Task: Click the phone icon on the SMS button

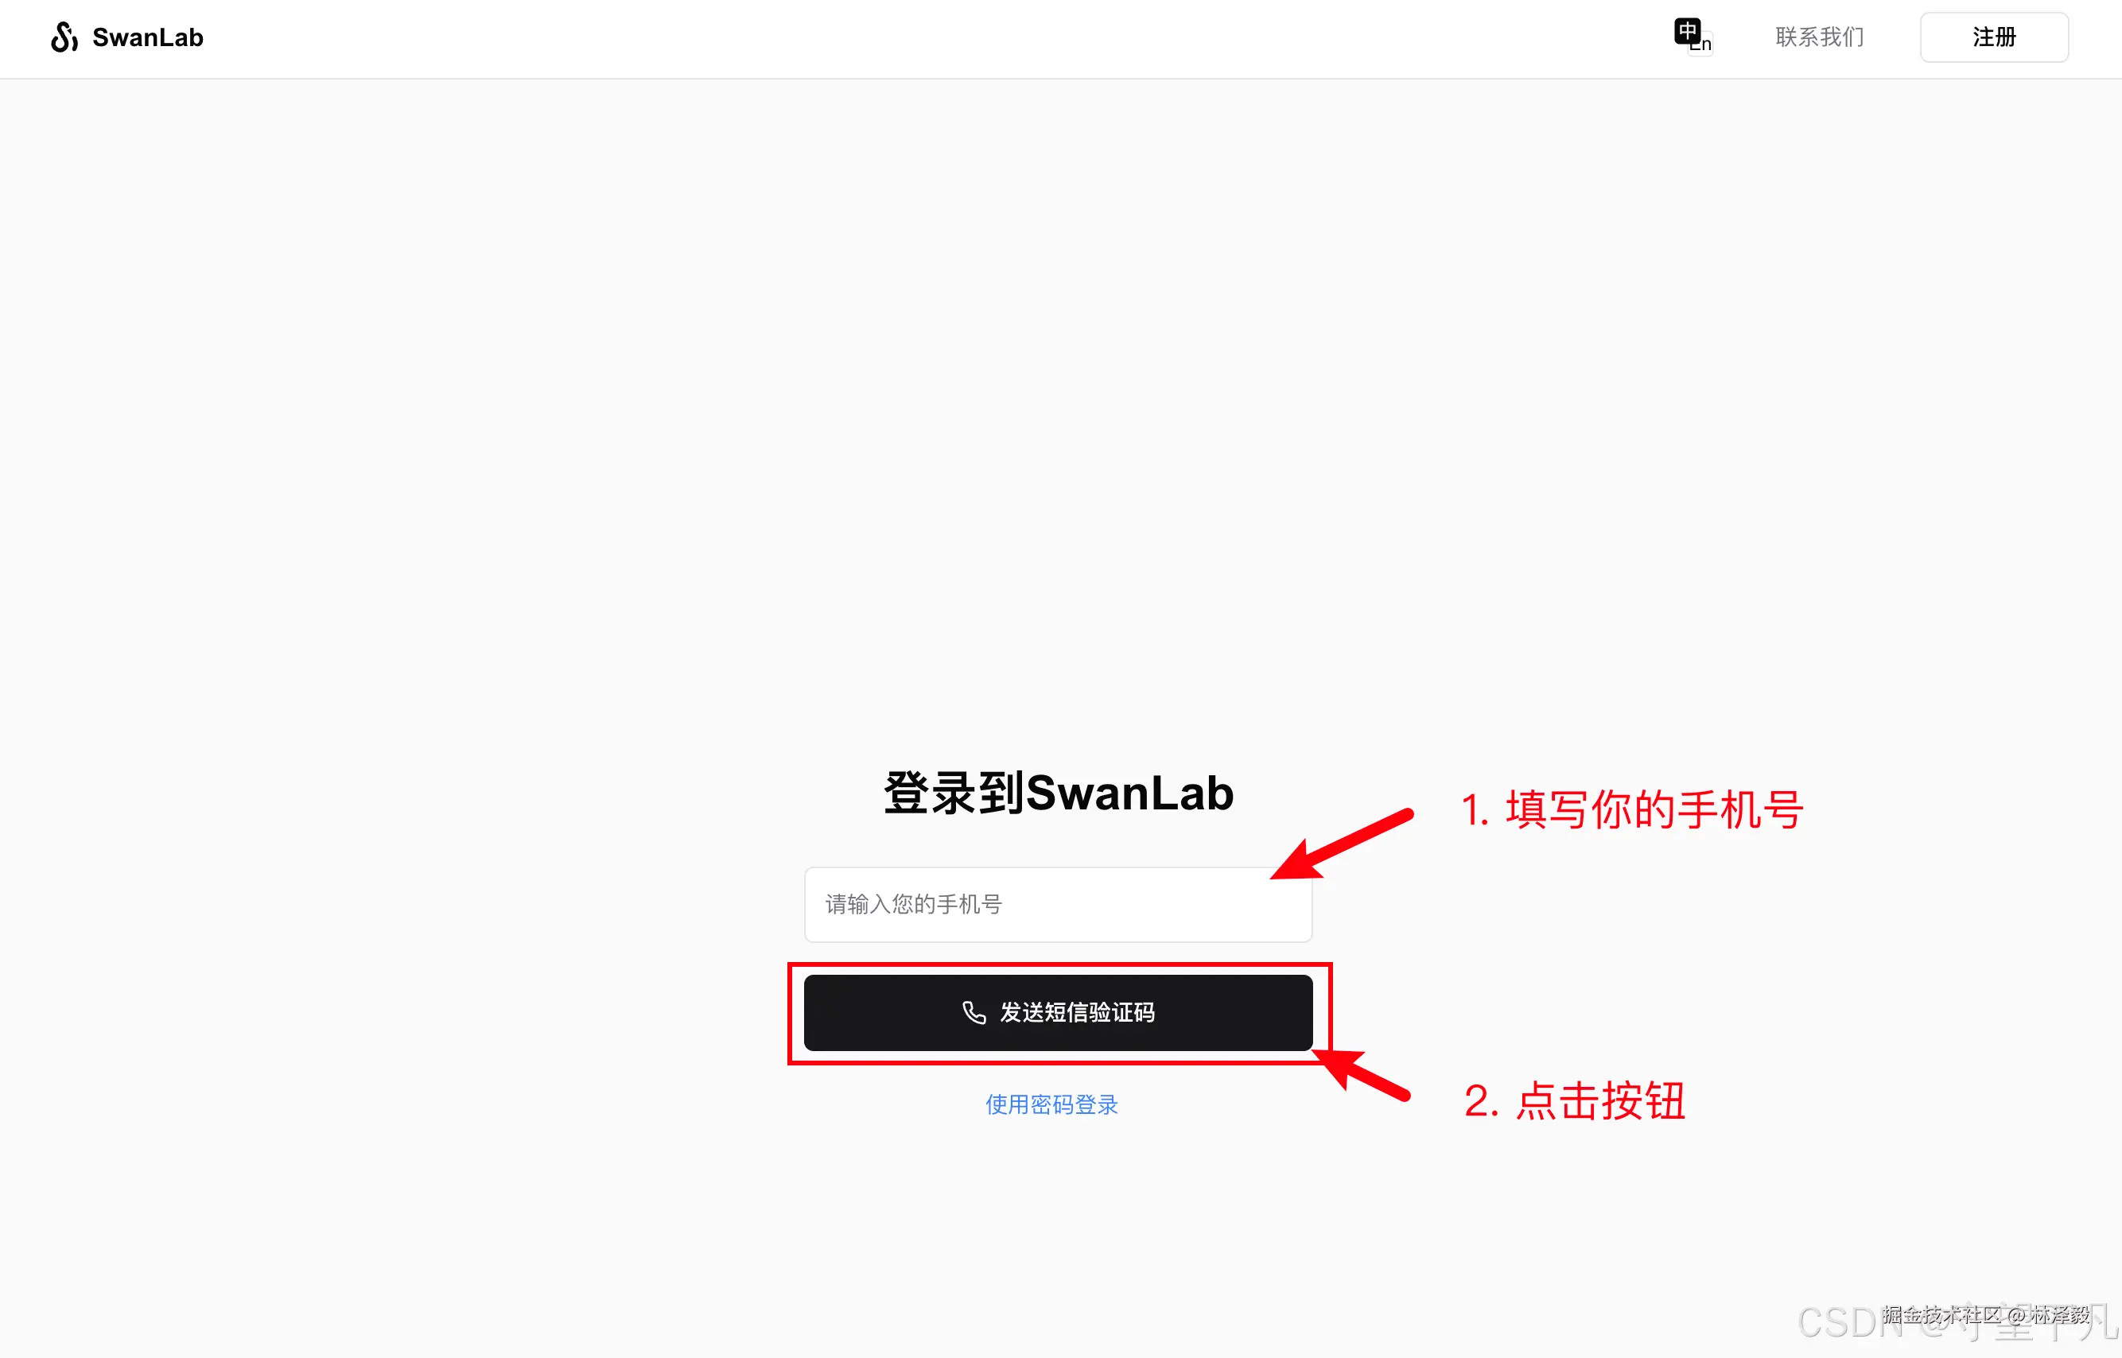Action: pyautogui.click(x=973, y=1012)
